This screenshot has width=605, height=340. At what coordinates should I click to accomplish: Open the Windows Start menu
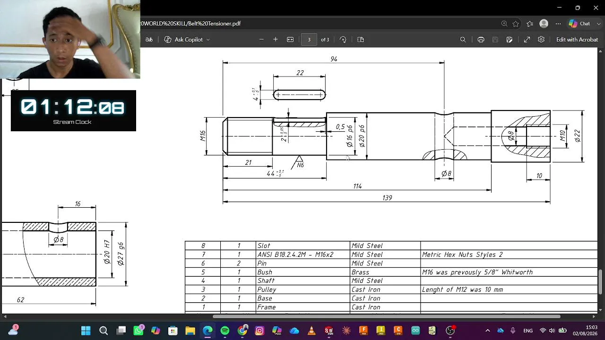86,331
